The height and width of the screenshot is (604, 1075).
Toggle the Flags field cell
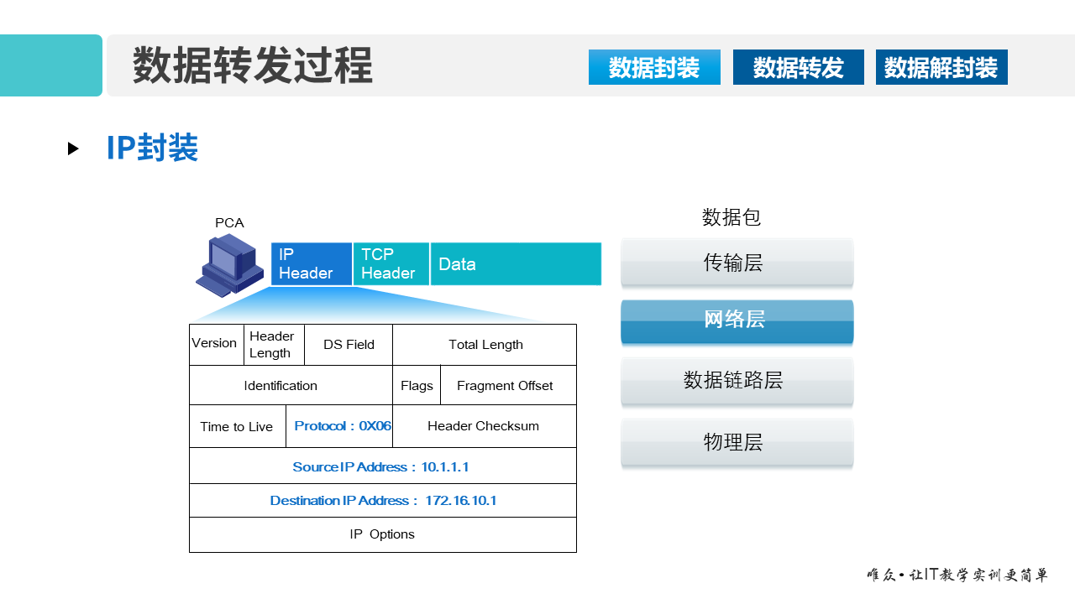pyautogui.click(x=417, y=385)
